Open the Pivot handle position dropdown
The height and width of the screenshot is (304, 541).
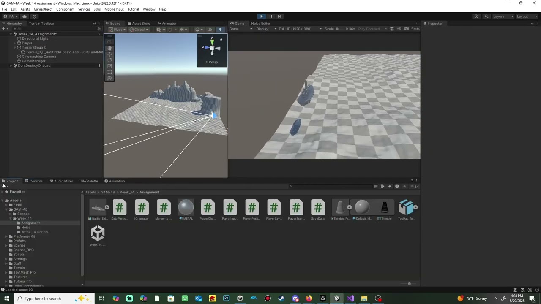tap(117, 30)
